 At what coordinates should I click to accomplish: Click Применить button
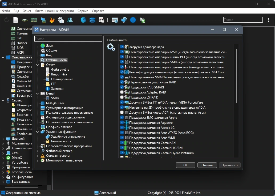230,165
